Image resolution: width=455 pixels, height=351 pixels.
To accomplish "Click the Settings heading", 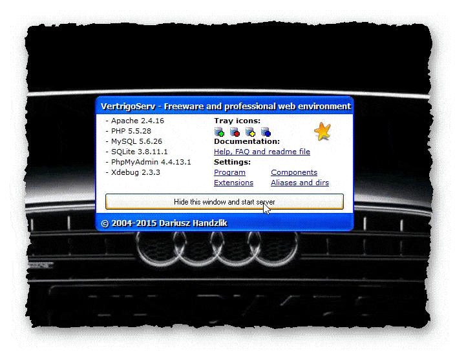I will coord(232,162).
